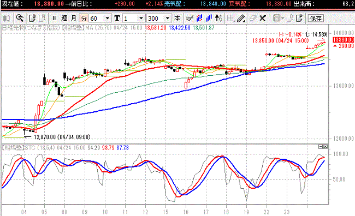Click the blue STC value 87.78
Viewport: 355px width, 216px height.
[x=122, y=148]
